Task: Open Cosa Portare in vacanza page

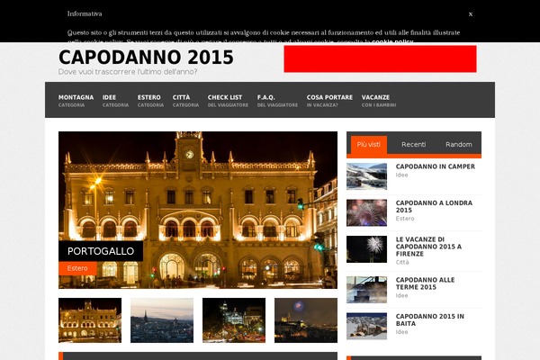Action: click(x=329, y=101)
